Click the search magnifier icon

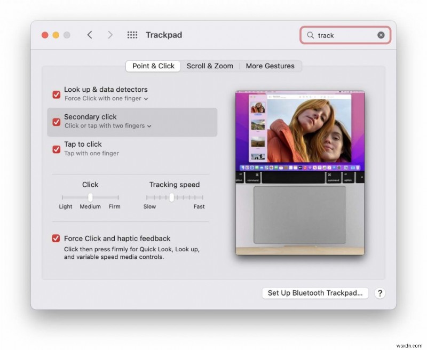click(x=310, y=35)
